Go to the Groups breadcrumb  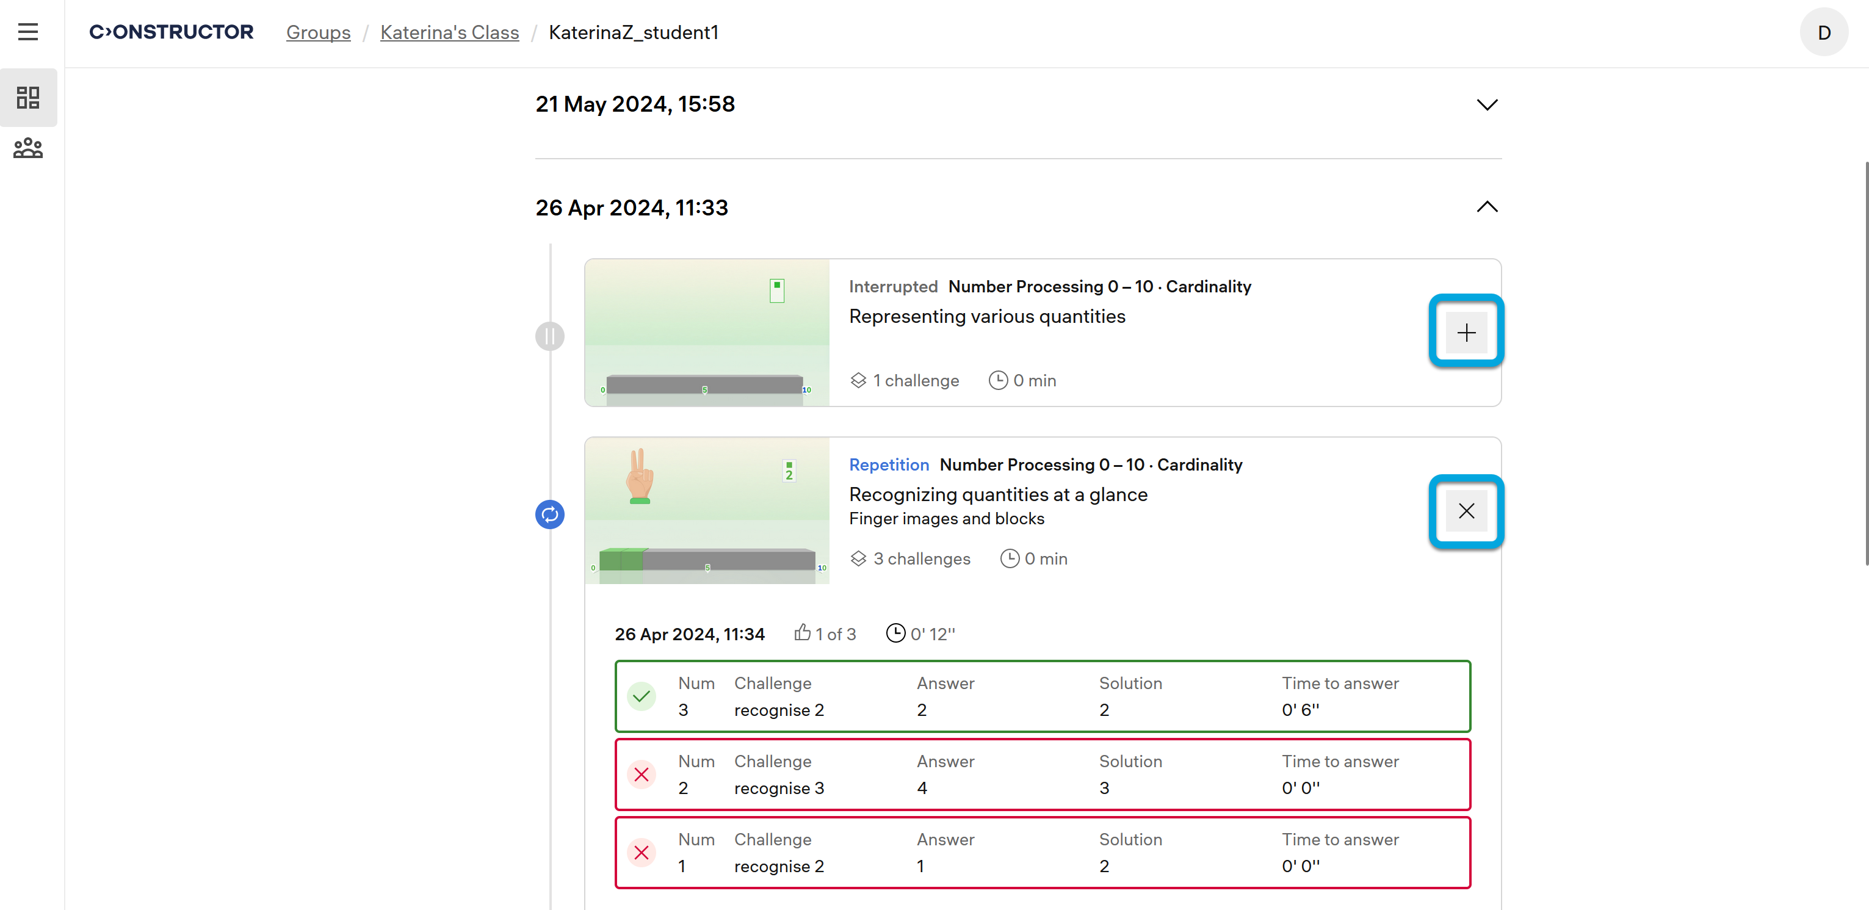[318, 32]
